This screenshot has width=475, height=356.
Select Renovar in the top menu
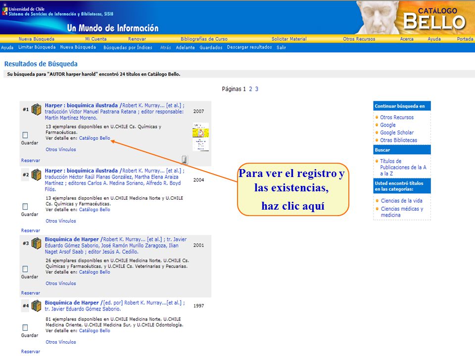pos(137,39)
